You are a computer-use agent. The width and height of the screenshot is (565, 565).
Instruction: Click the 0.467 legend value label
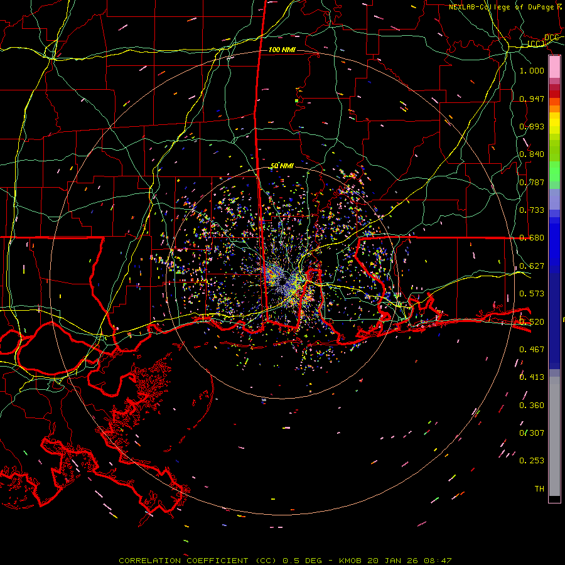point(532,350)
